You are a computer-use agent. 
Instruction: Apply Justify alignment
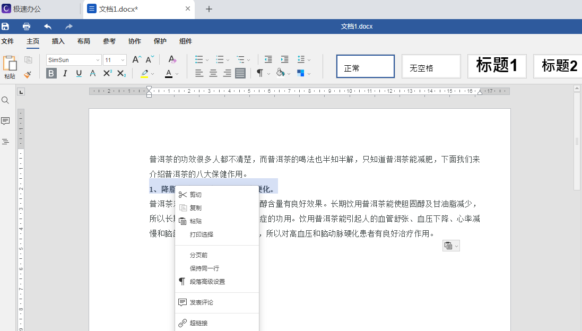click(240, 74)
